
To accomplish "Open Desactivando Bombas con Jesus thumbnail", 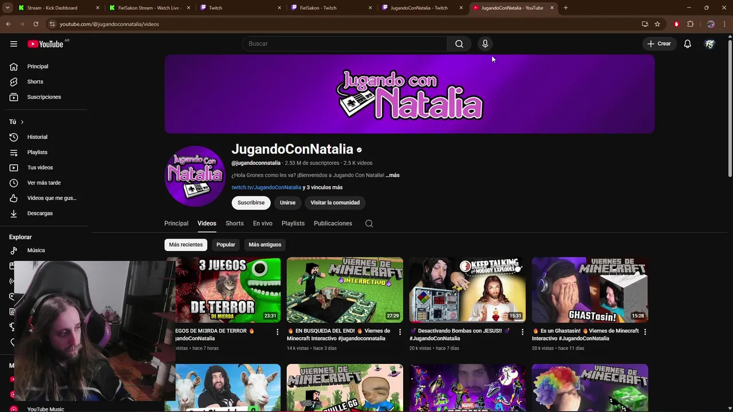I will 467,290.
